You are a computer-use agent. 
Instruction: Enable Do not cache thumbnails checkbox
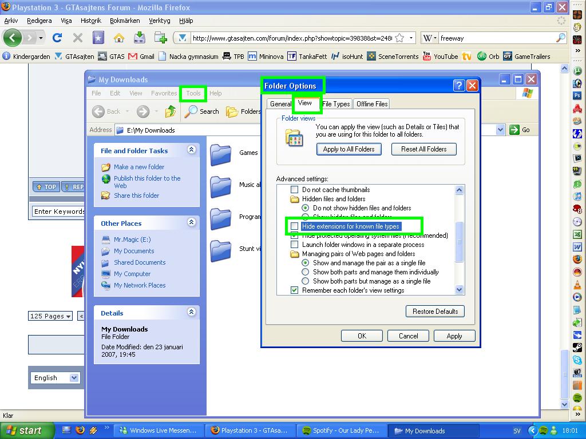295,190
